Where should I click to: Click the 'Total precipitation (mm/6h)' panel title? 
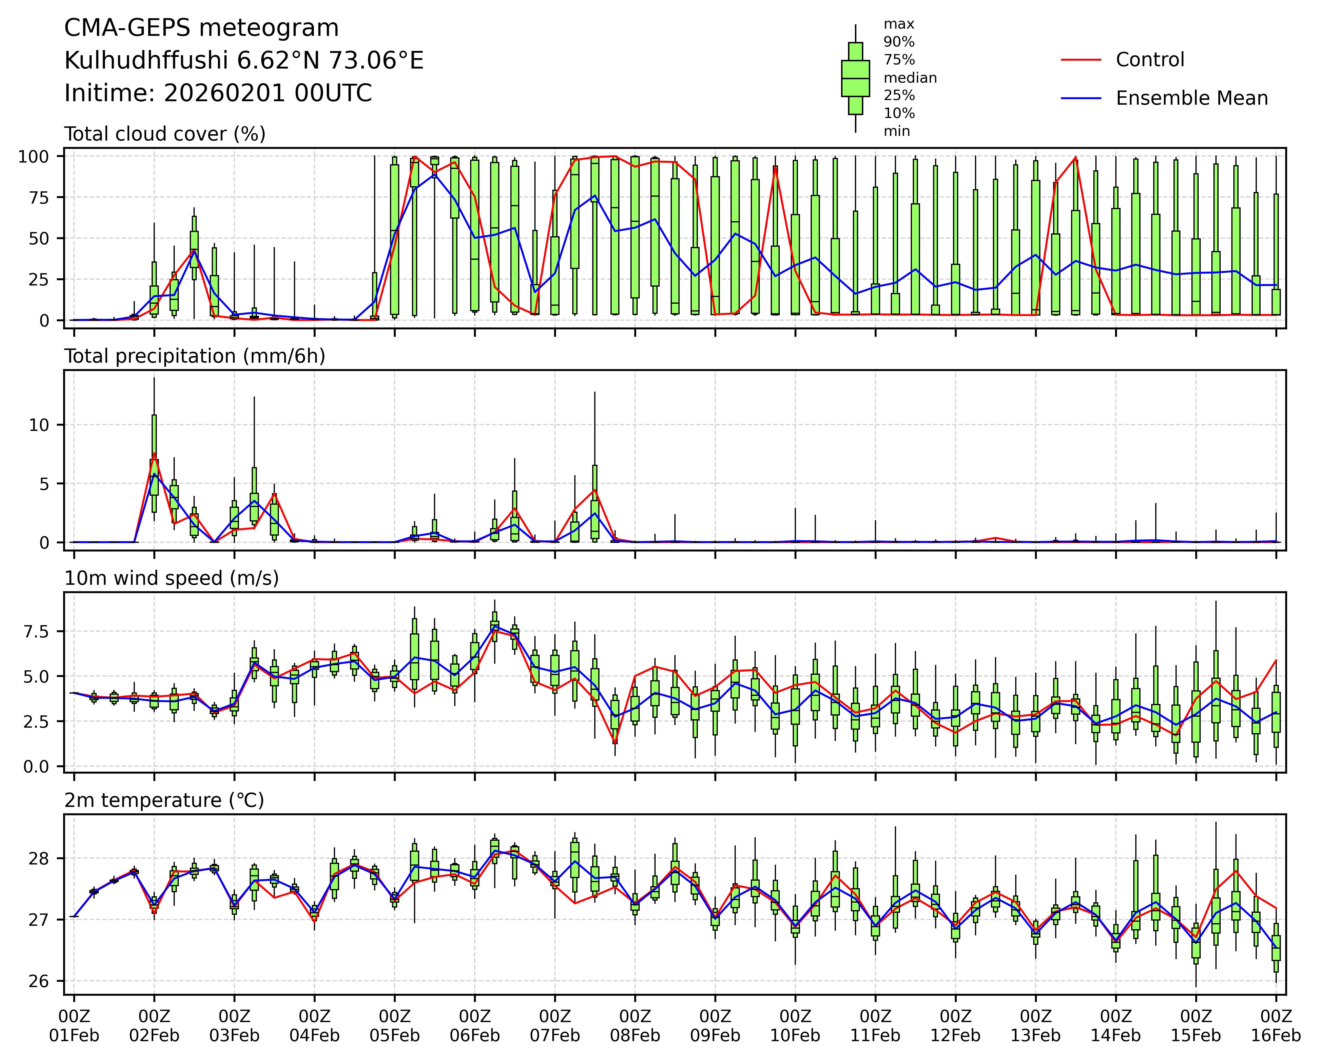[195, 356]
